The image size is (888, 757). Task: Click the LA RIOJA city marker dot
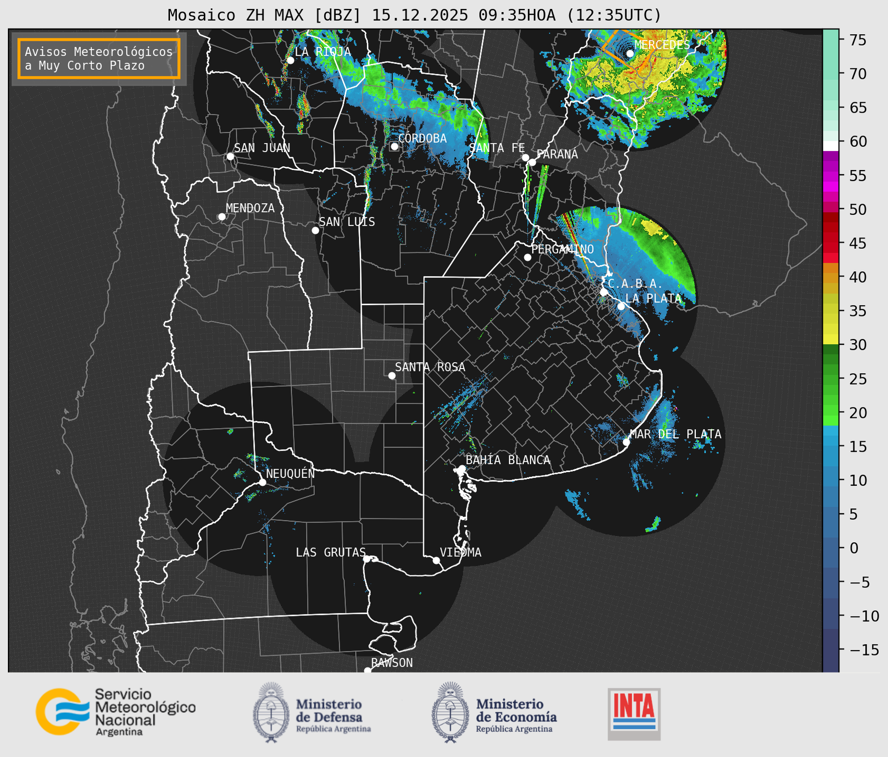point(290,61)
